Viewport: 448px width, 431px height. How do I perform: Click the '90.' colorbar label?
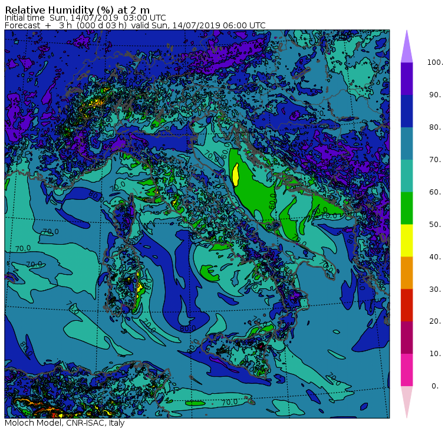(x=435, y=94)
